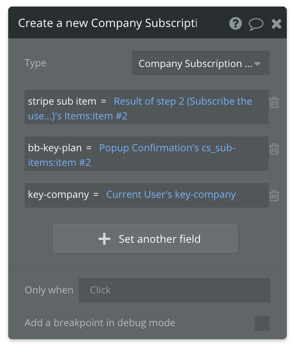295x349 pixels.
Task: Open the help question mark icon
Action: click(235, 24)
